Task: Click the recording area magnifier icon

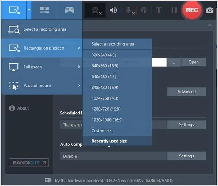Action: [14, 29]
